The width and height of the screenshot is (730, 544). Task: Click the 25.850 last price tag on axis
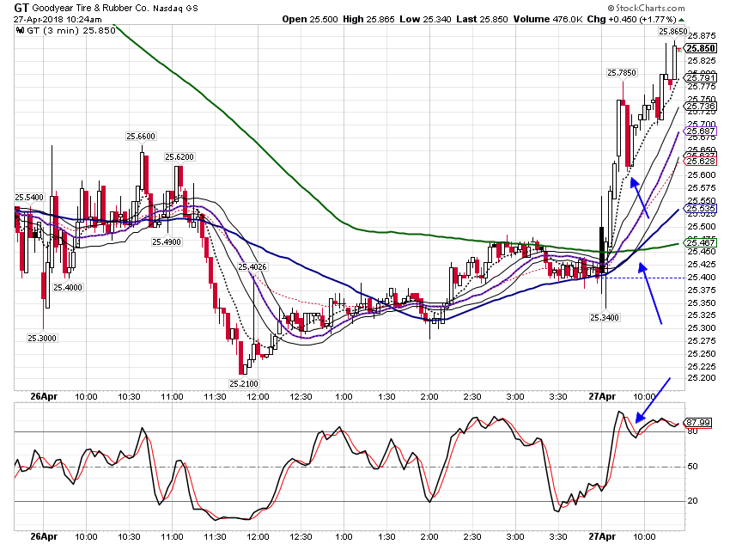tap(700, 48)
